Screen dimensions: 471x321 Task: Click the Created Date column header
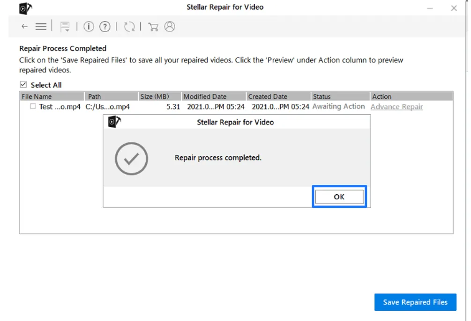278,96
